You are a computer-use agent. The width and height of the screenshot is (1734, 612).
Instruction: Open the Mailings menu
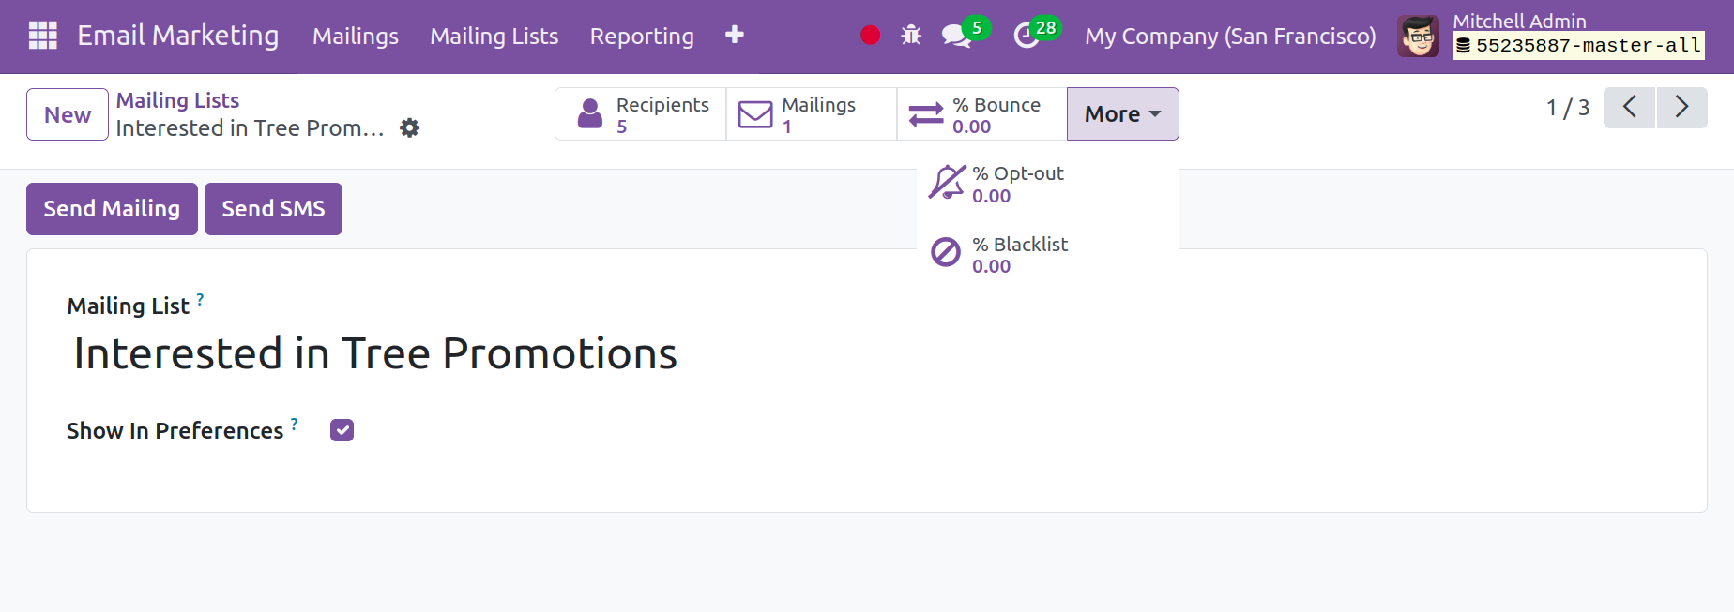tap(355, 37)
